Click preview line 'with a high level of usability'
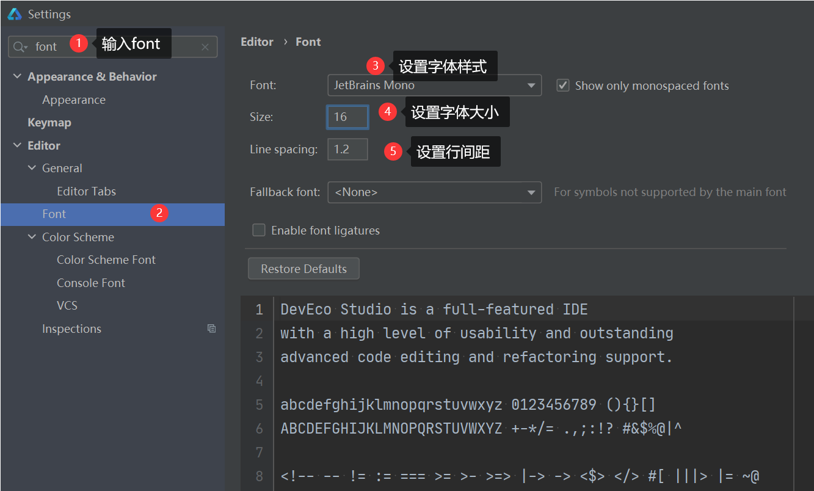The width and height of the screenshot is (814, 491). (x=477, y=333)
